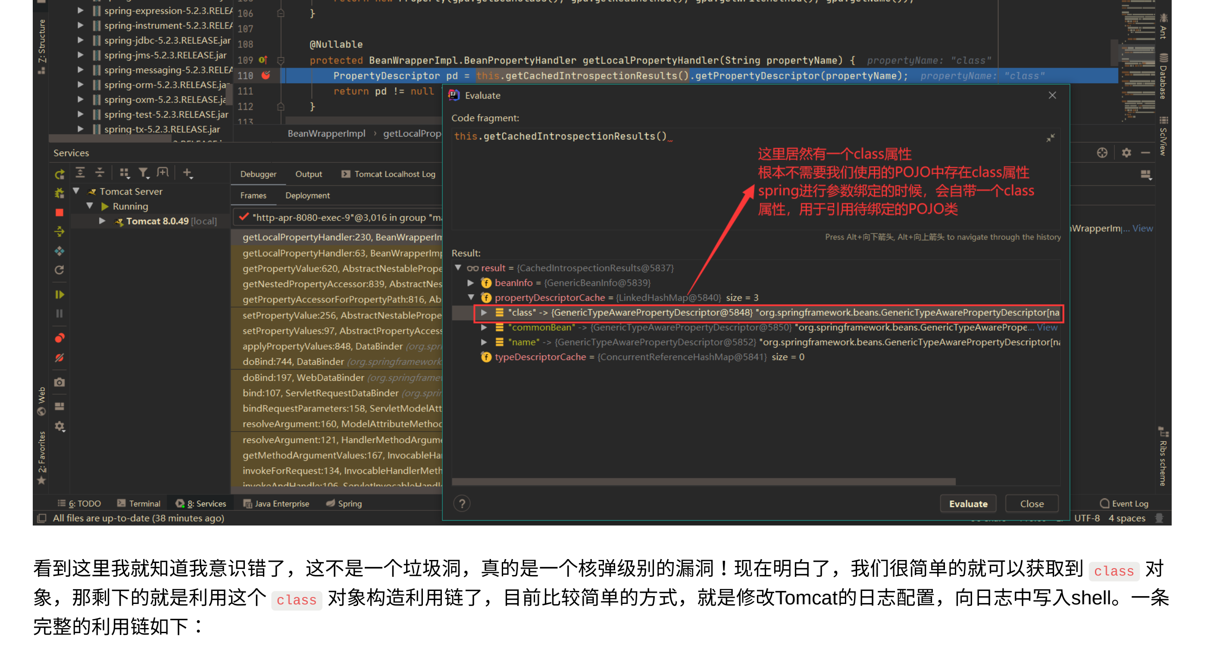The width and height of the screenshot is (1226, 653).
Task: Click Mute Breakpoints icon
Action: (x=59, y=358)
